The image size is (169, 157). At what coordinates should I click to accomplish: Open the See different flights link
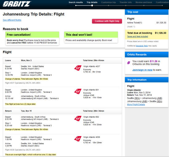[12, 20]
